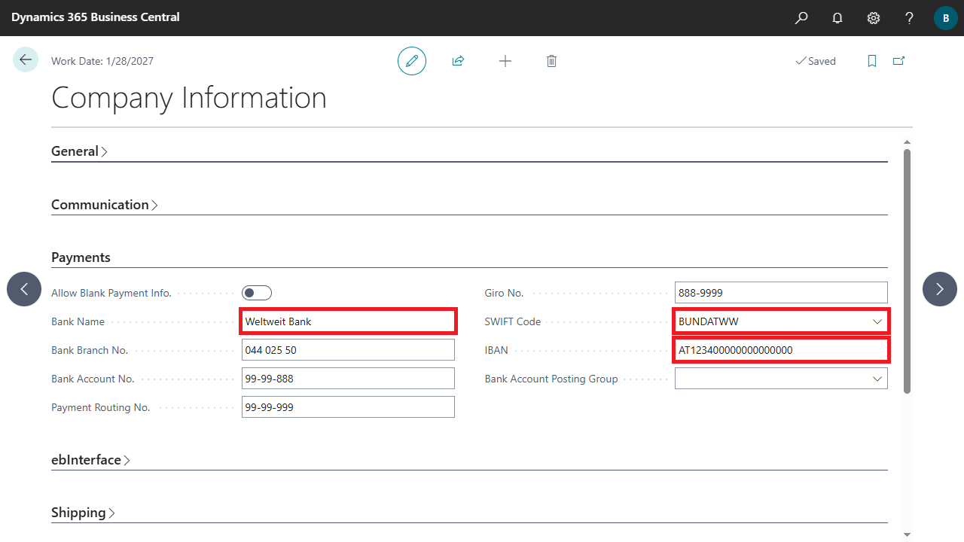Open Bank Account Posting Group dropdown
964x542 pixels.
[877, 379]
